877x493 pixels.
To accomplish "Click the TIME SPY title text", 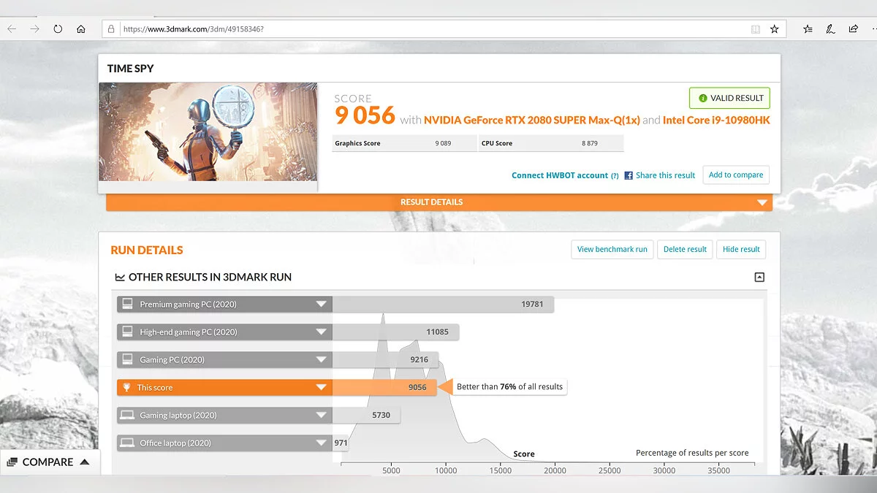I will pyautogui.click(x=130, y=69).
